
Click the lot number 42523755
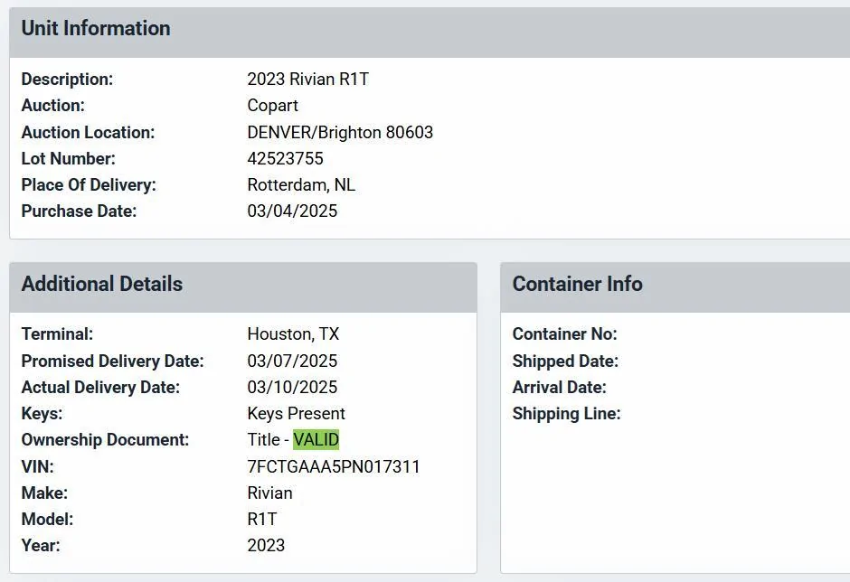(x=285, y=158)
